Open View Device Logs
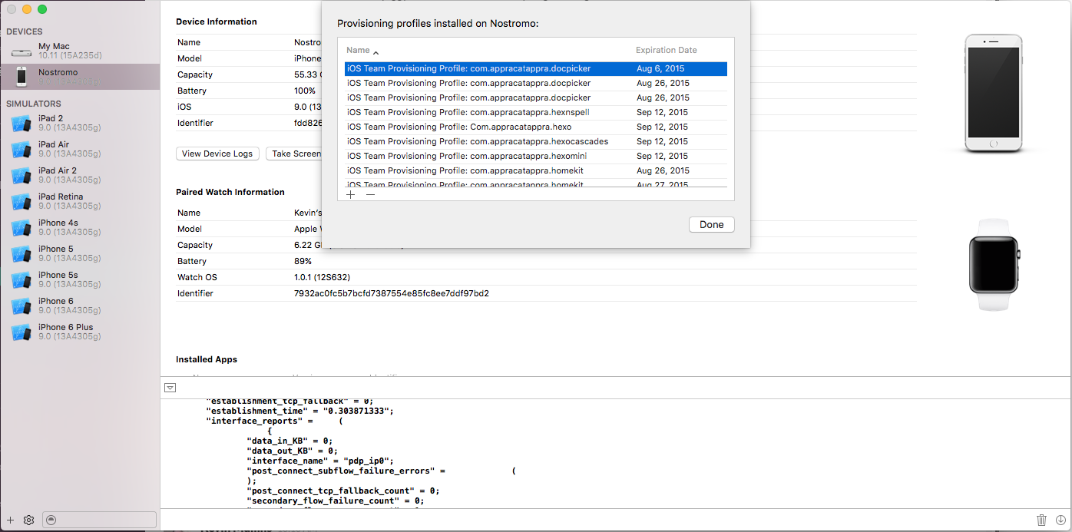This screenshot has height=532, width=1072. 217,154
